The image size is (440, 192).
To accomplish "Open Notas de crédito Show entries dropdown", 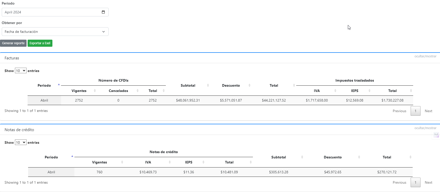I will 21,142.
